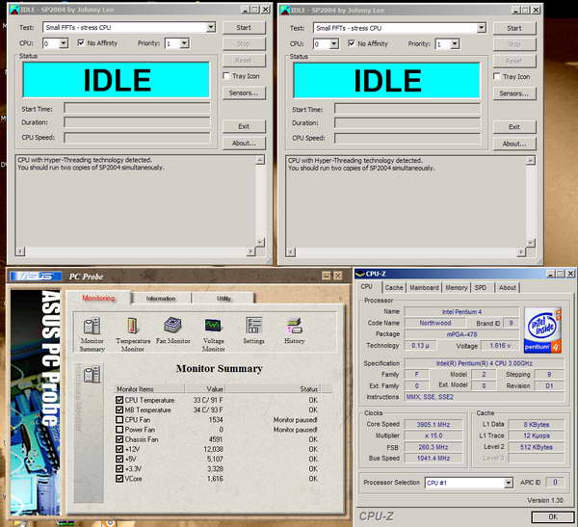Uncheck CPU Temperature monitor item
This screenshot has width=578, height=527.
coord(119,400)
